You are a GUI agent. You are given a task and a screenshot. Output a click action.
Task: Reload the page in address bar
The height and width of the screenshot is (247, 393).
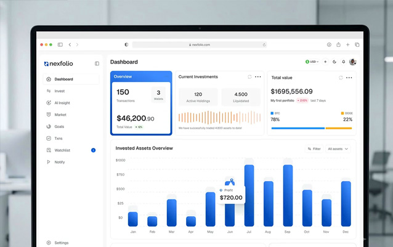pyautogui.click(x=264, y=45)
